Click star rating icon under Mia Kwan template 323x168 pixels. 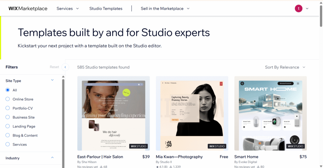point(157,167)
